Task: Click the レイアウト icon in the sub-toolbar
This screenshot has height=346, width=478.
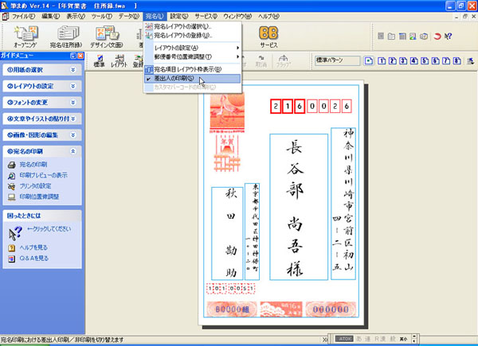Action: 119,60
